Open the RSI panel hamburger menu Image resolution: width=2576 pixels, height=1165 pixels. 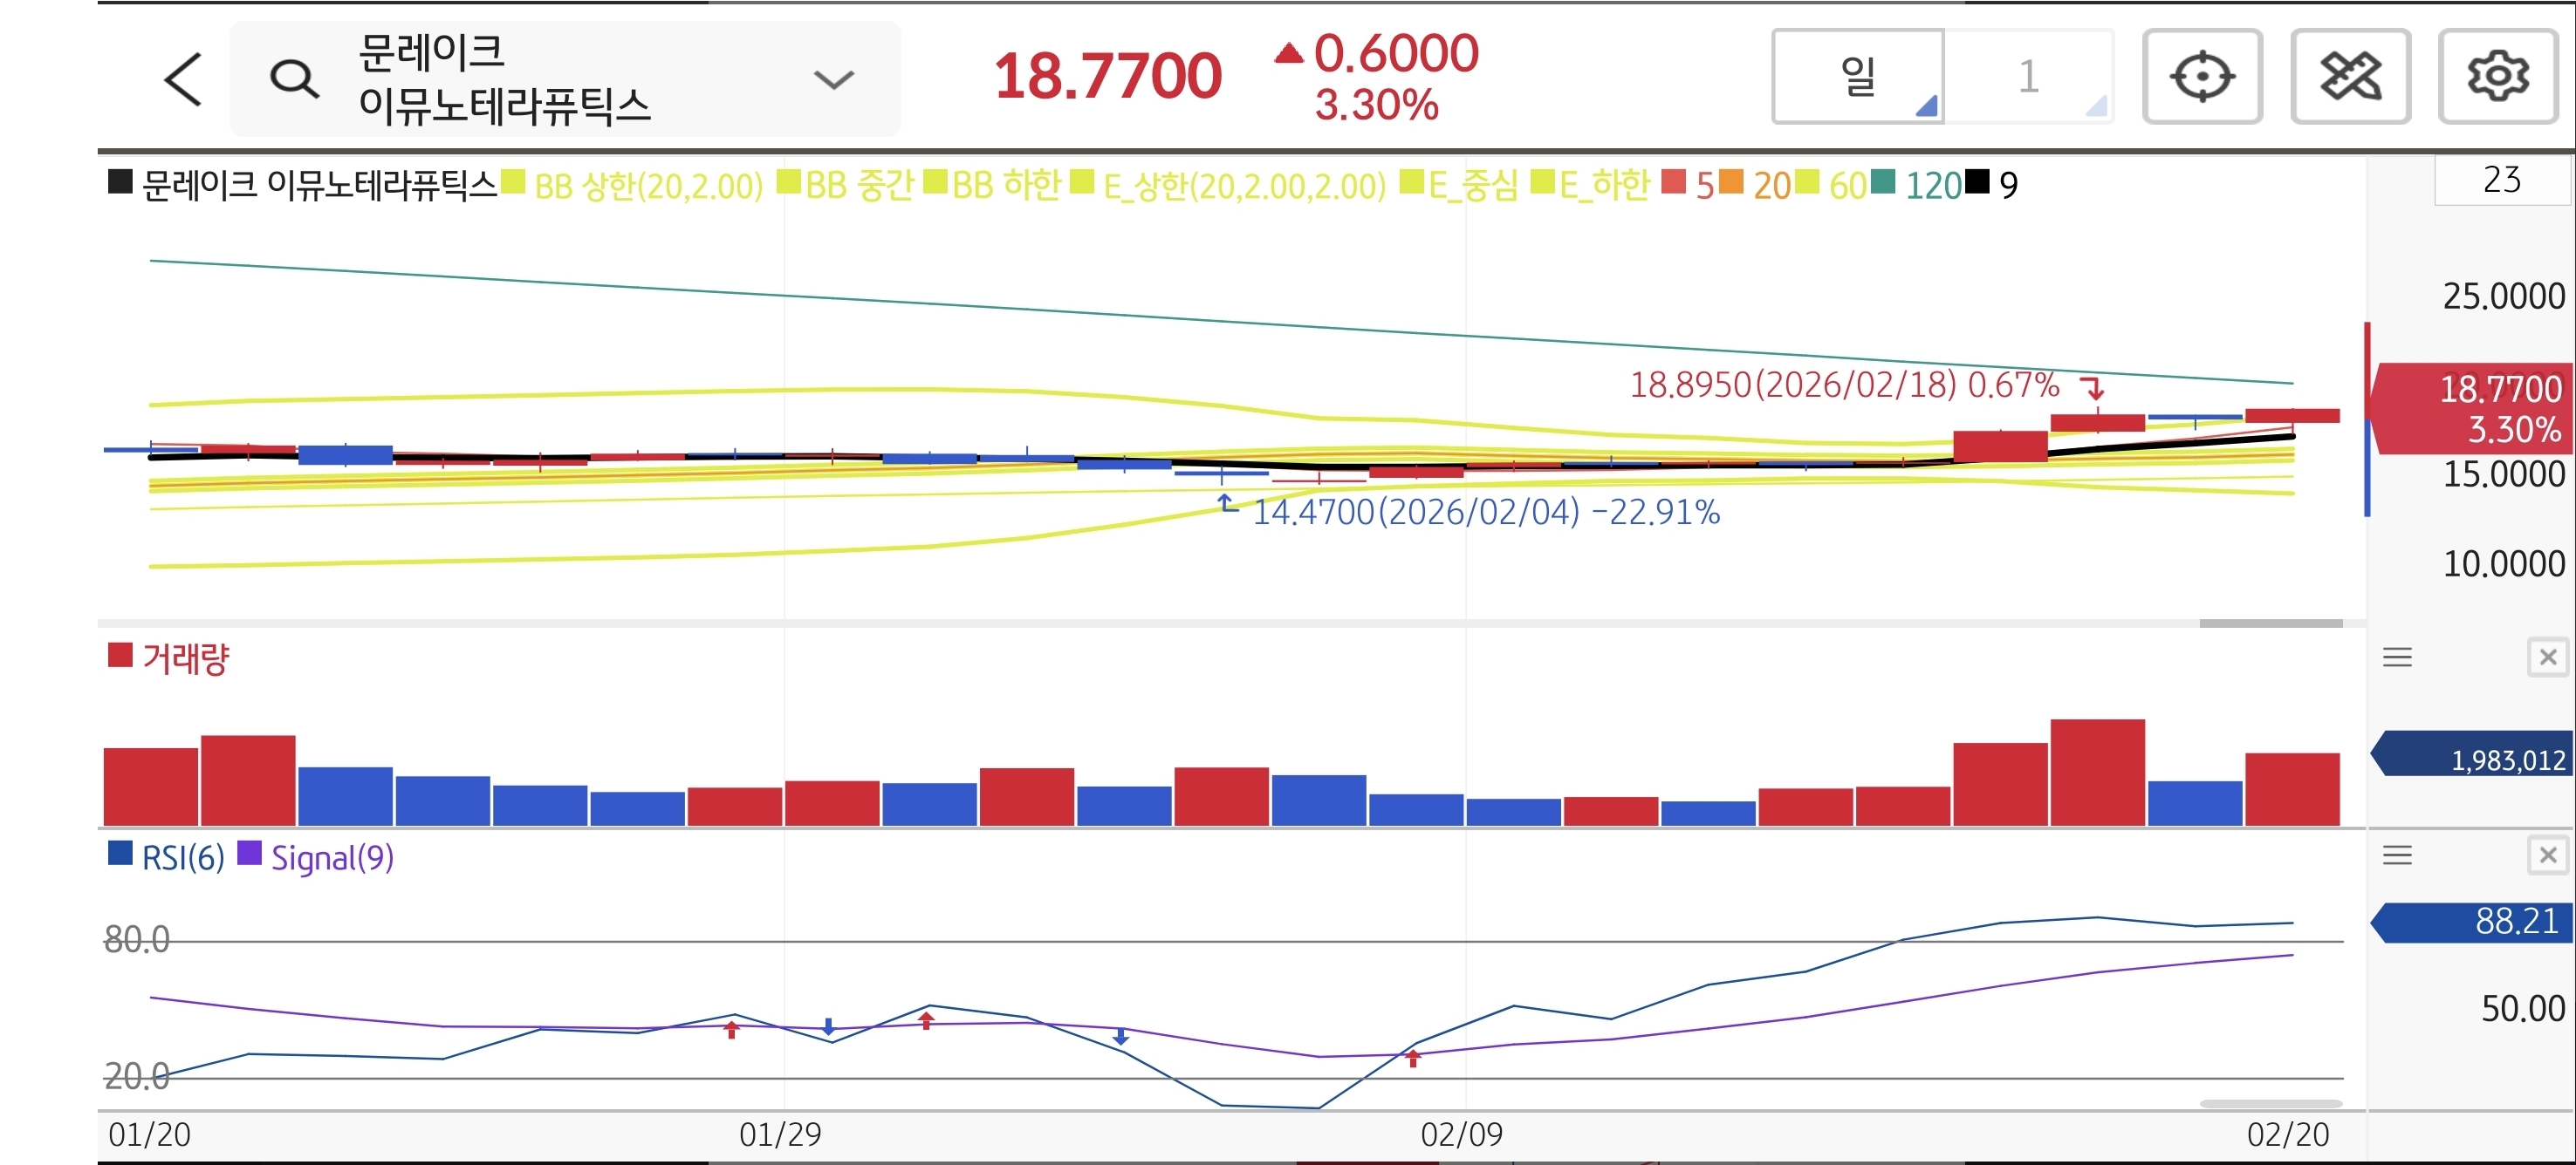tap(2397, 855)
